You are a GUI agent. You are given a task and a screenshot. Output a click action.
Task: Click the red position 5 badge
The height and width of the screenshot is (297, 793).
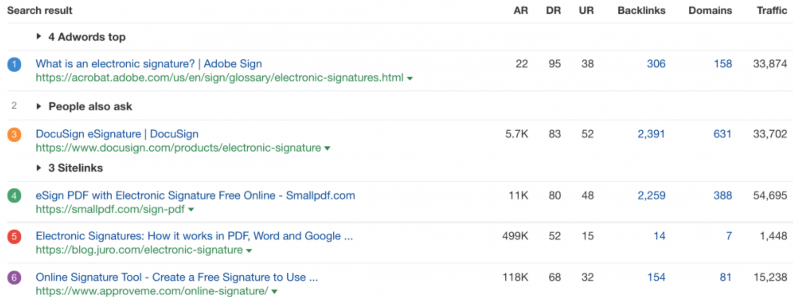point(14,236)
